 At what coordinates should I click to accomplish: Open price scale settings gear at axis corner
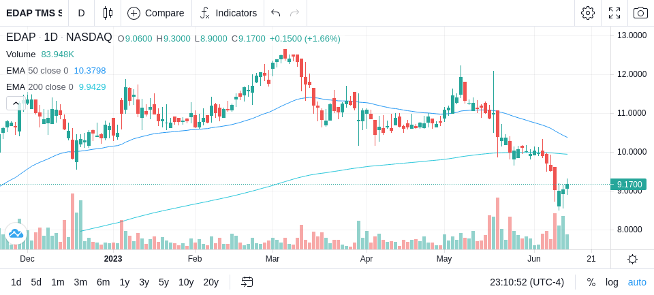pyautogui.click(x=632, y=259)
